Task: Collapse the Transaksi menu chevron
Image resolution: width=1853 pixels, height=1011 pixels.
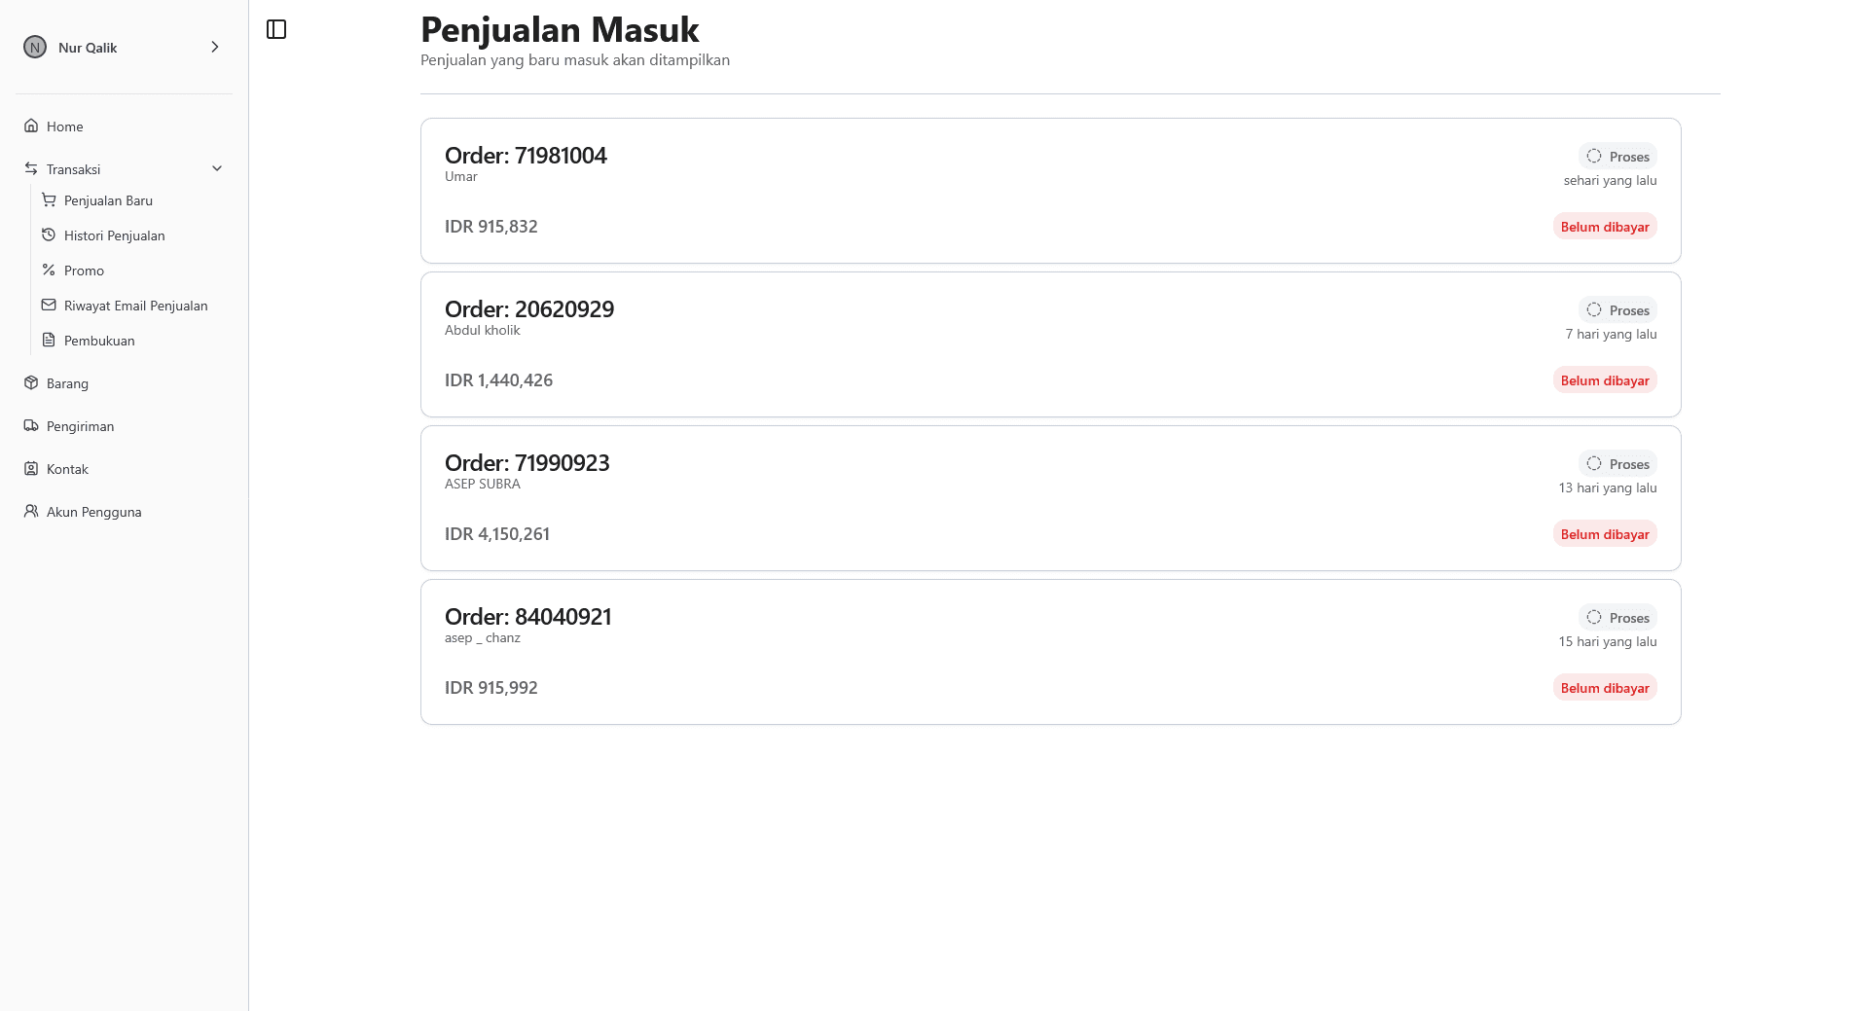Action: click(x=217, y=168)
